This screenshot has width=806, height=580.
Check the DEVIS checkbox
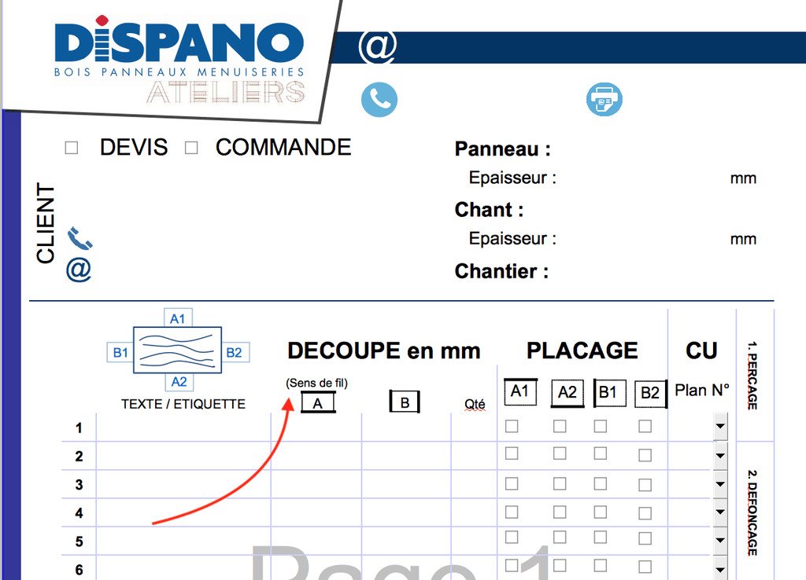click(x=72, y=148)
